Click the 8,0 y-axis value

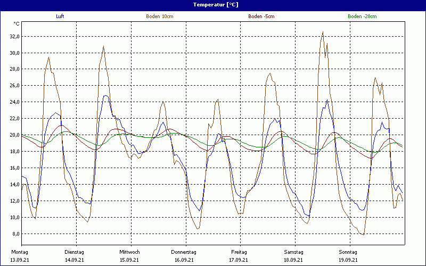tap(15, 234)
